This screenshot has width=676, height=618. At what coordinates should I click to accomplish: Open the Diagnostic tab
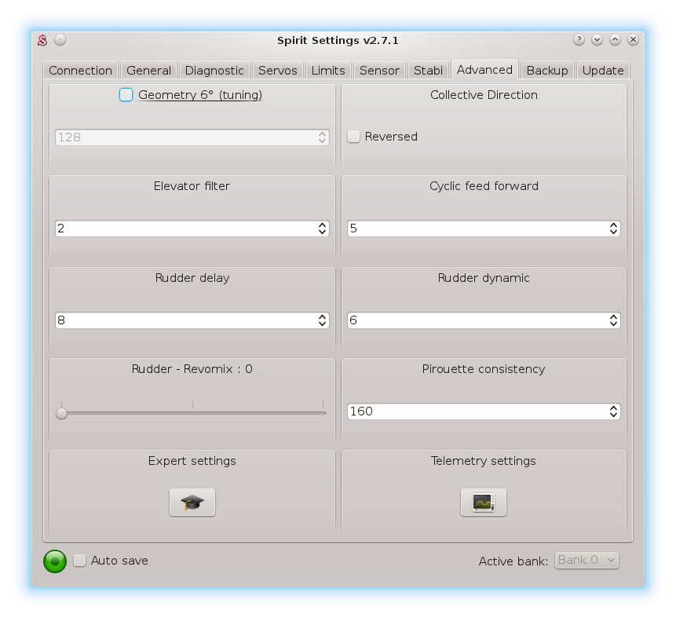click(x=214, y=71)
